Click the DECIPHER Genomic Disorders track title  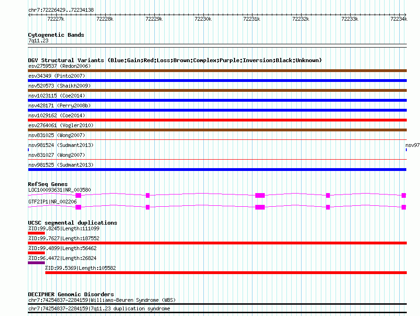[x=71, y=294]
